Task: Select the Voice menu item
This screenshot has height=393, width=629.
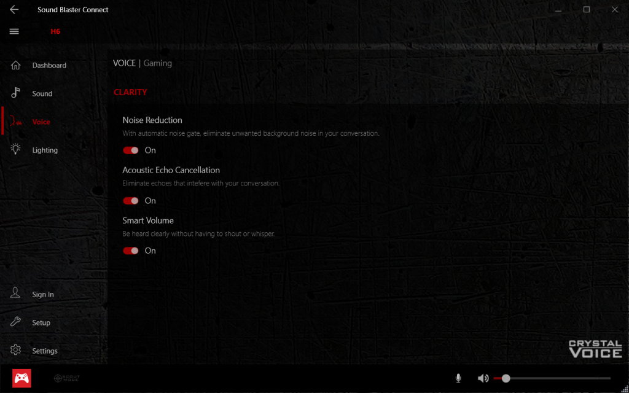Action: coord(41,122)
